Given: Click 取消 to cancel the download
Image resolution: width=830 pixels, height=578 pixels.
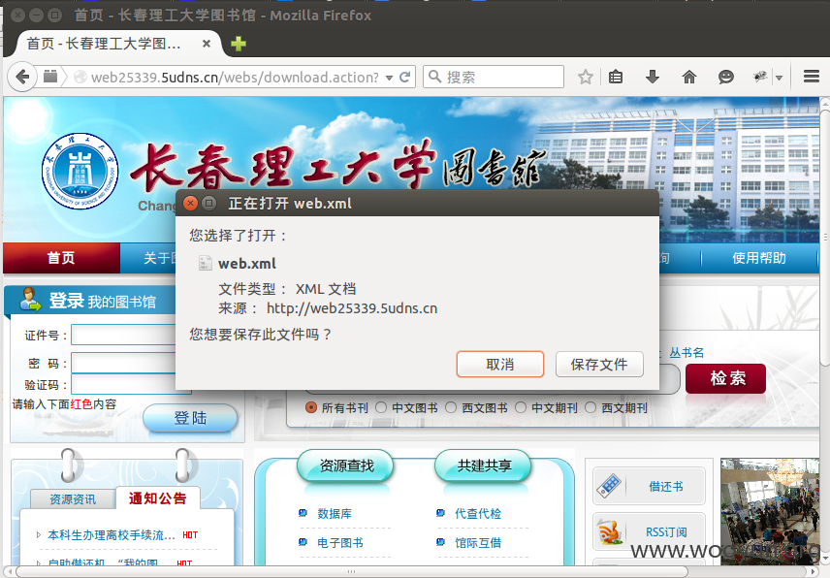Looking at the screenshot, I should pyautogui.click(x=500, y=365).
